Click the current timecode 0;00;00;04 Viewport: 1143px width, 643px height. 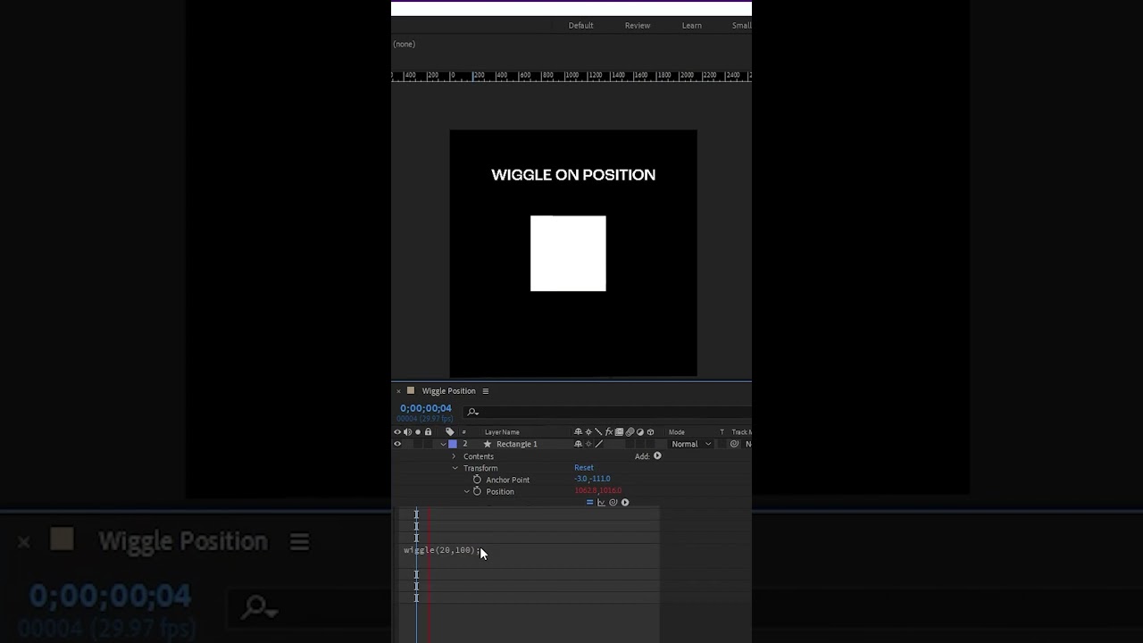pyautogui.click(x=426, y=408)
